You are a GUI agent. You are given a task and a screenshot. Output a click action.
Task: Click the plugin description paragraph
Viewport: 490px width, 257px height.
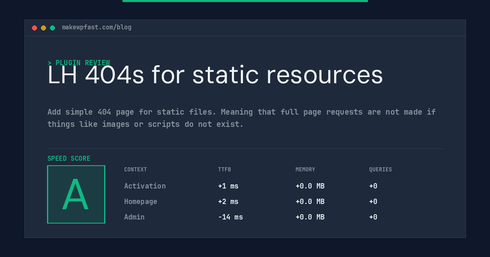point(242,118)
